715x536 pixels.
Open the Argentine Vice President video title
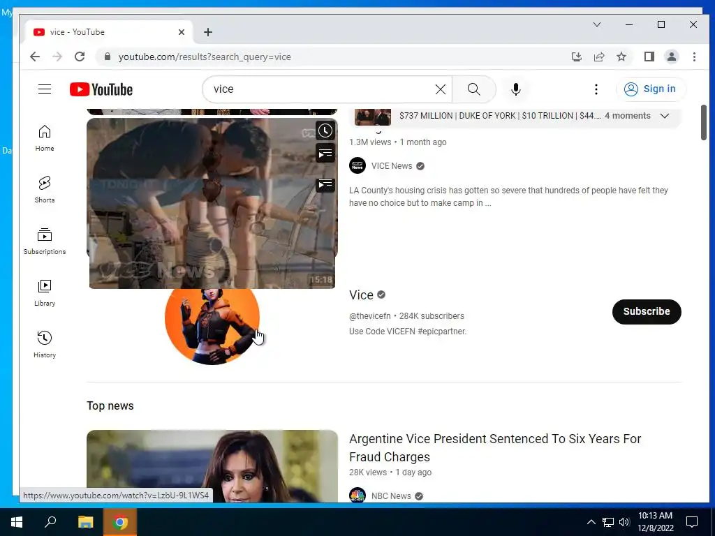coord(495,447)
